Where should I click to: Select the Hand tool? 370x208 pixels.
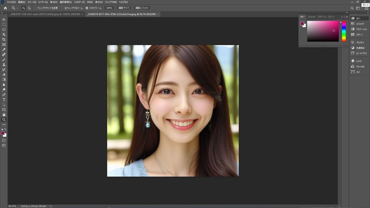click(x=4, y=114)
